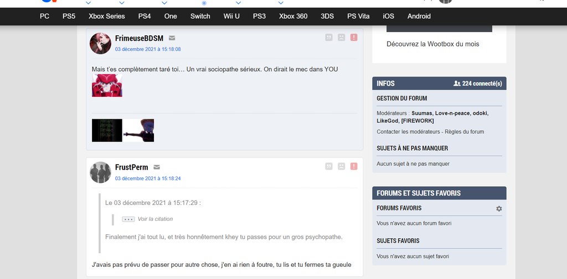Viewport: 567px width, 279px height.
Task: Click the quoted text 'Finalement j'ai tout lu'
Action: [224, 237]
